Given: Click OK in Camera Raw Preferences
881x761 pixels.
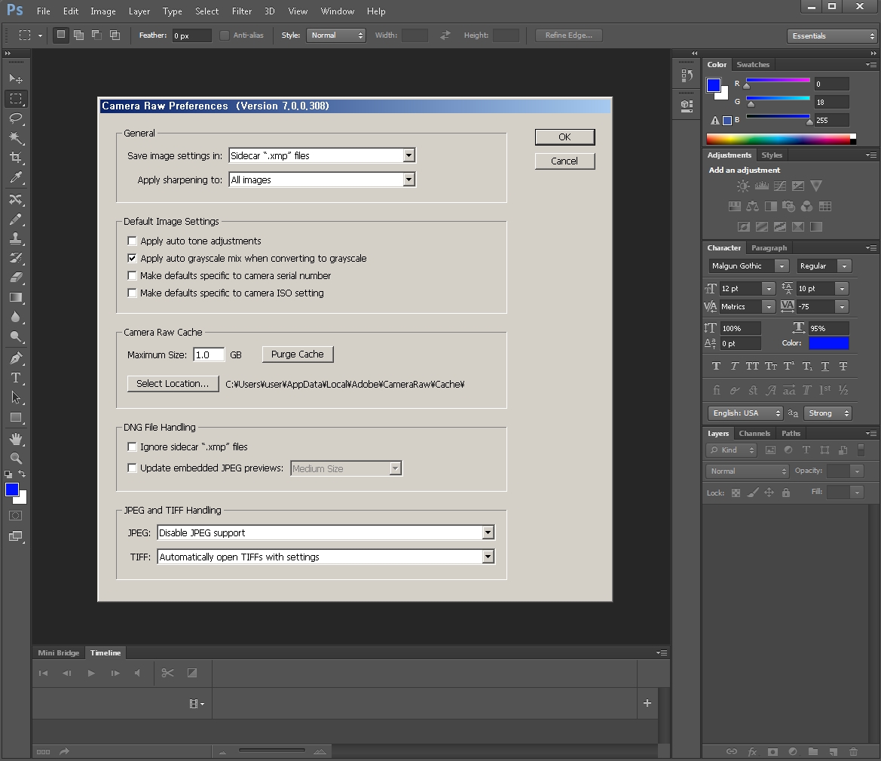Looking at the screenshot, I should pyautogui.click(x=564, y=137).
